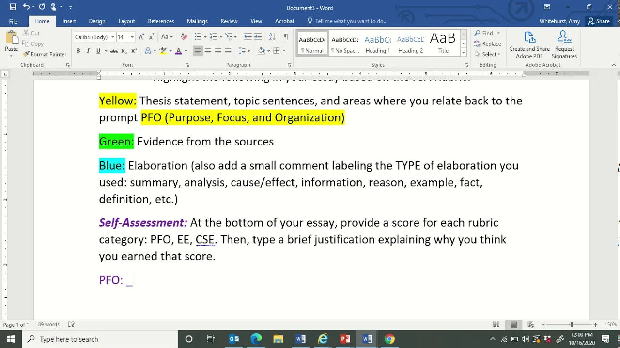620x348 pixels.
Task: Expand bullet list options
Action: tap(205, 37)
